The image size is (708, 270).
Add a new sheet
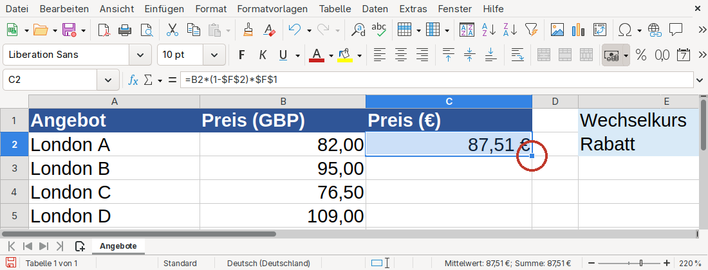point(80,246)
